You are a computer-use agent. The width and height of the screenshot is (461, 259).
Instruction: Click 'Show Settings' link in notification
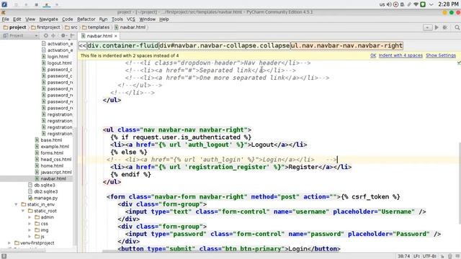pyautogui.click(x=441, y=55)
